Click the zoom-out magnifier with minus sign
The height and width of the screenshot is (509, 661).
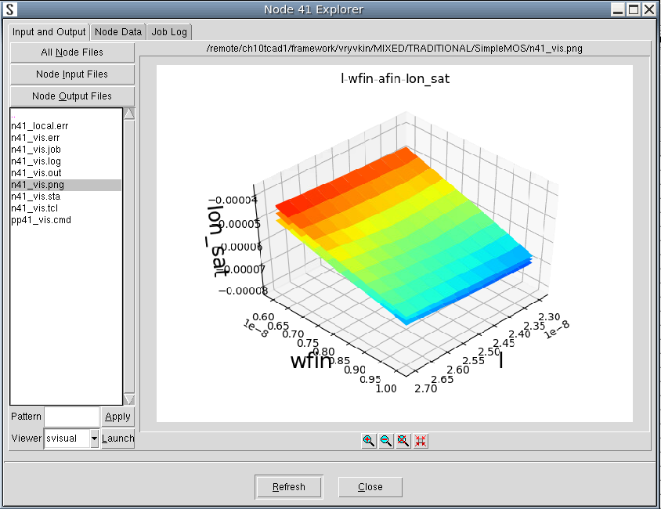point(385,441)
